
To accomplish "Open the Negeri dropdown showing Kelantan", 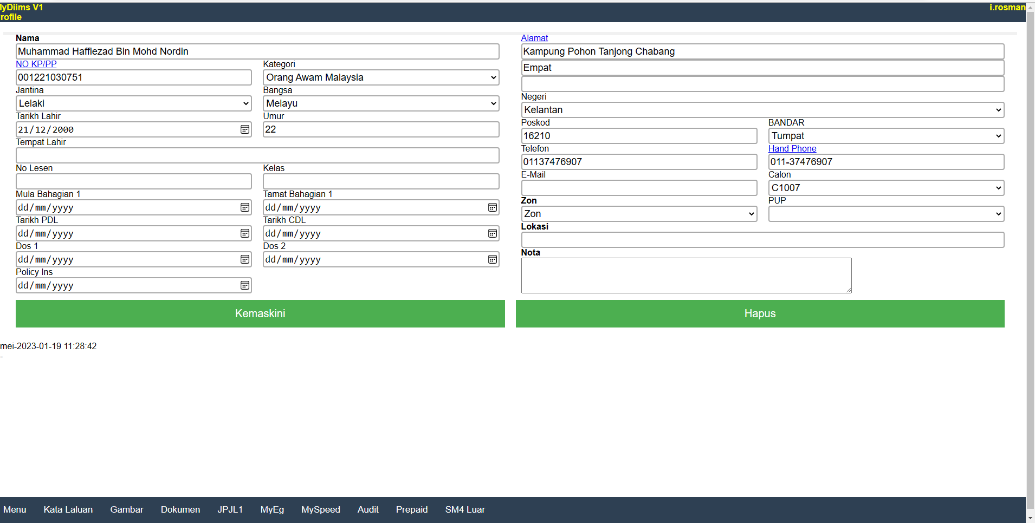I will coord(762,110).
